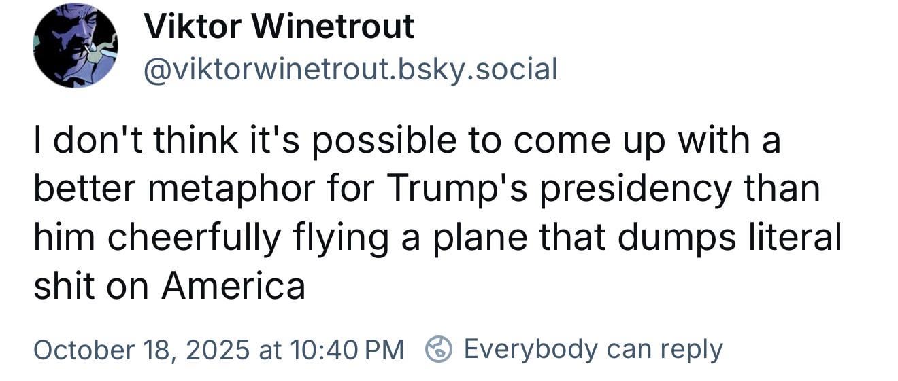Click the surname "Winetrout" in the header
The image size is (898, 381).
pyautogui.click(x=324, y=27)
